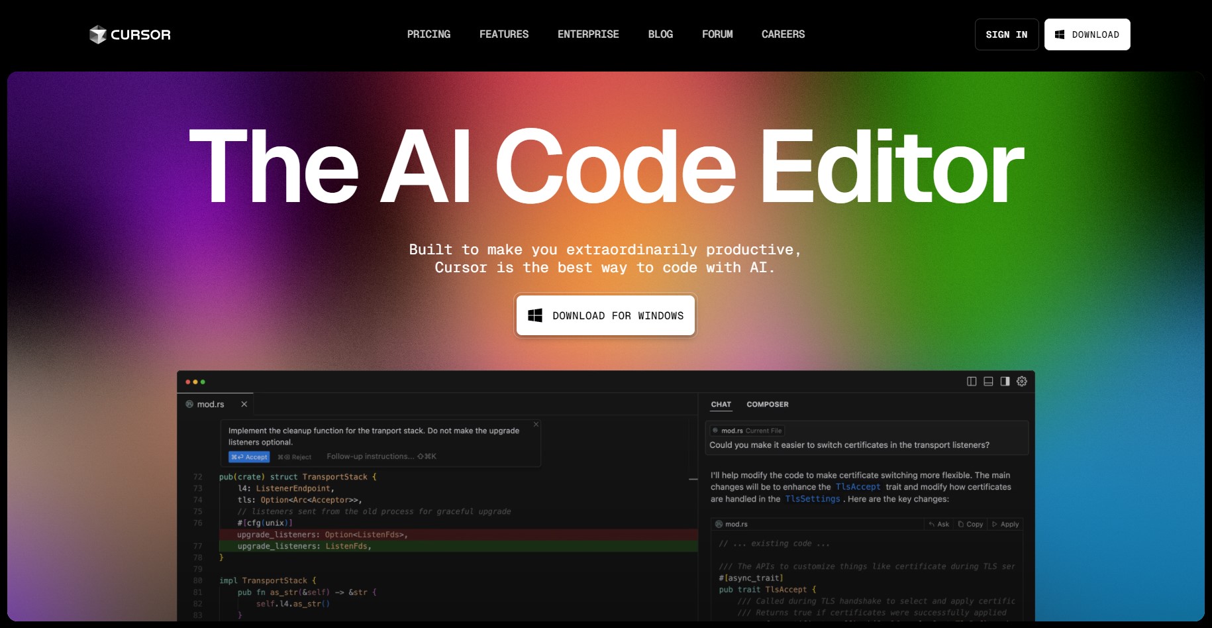This screenshot has height=628, width=1212.
Task: Click the Cursor logo in header
Action: (130, 34)
